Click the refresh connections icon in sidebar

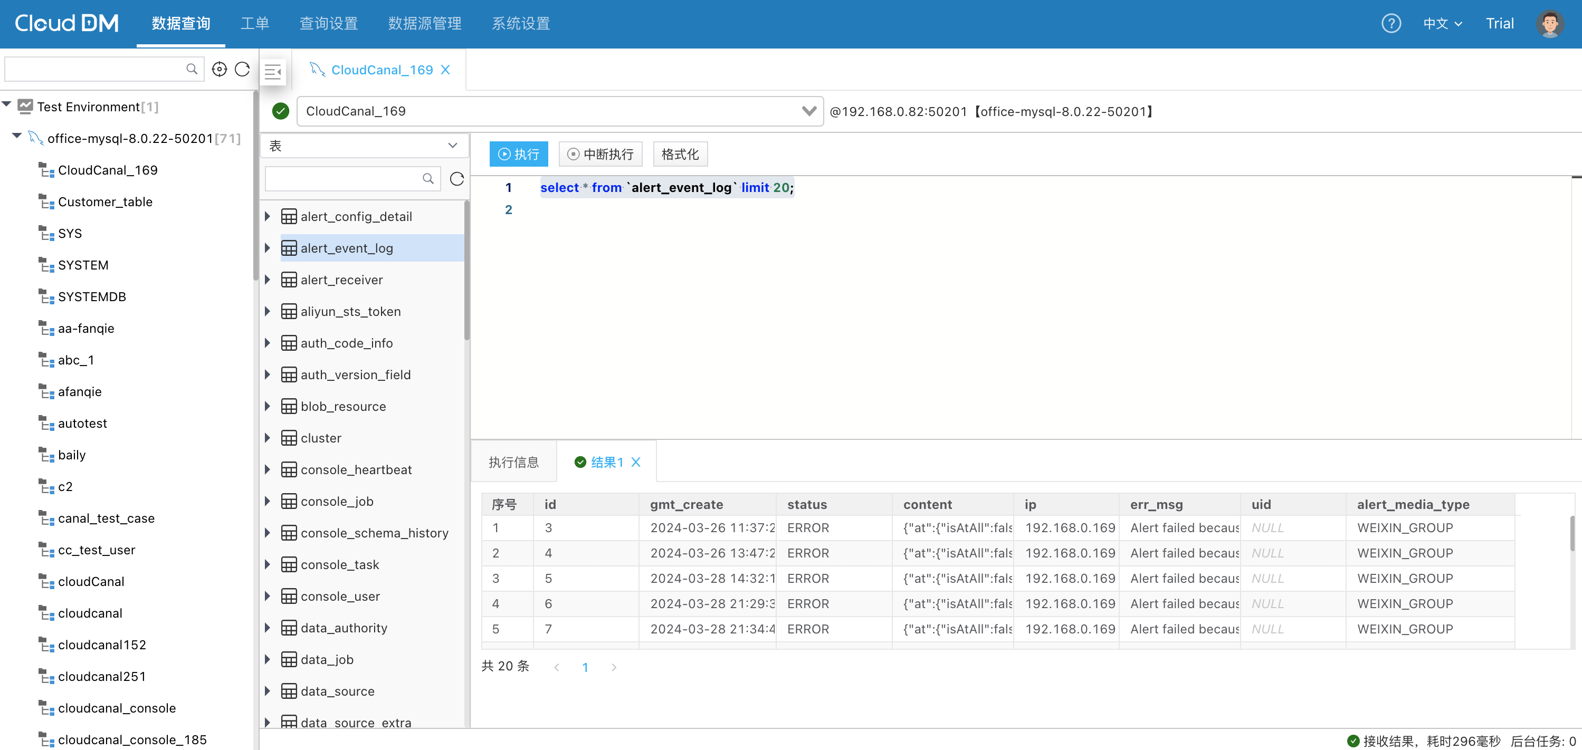coord(242,69)
